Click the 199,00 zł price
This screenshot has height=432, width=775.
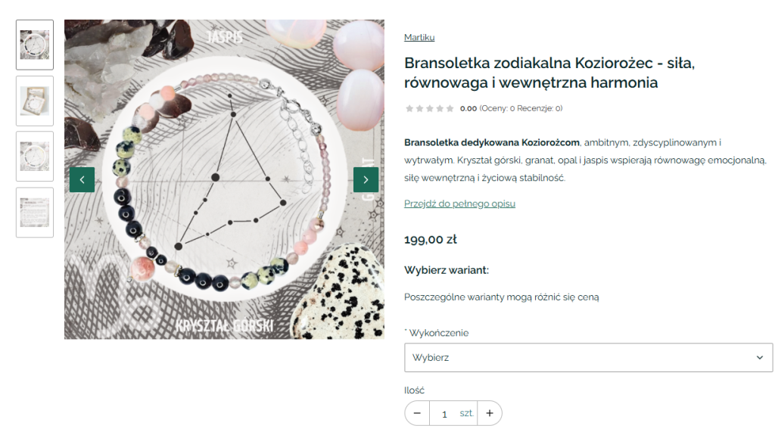click(431, 239)
